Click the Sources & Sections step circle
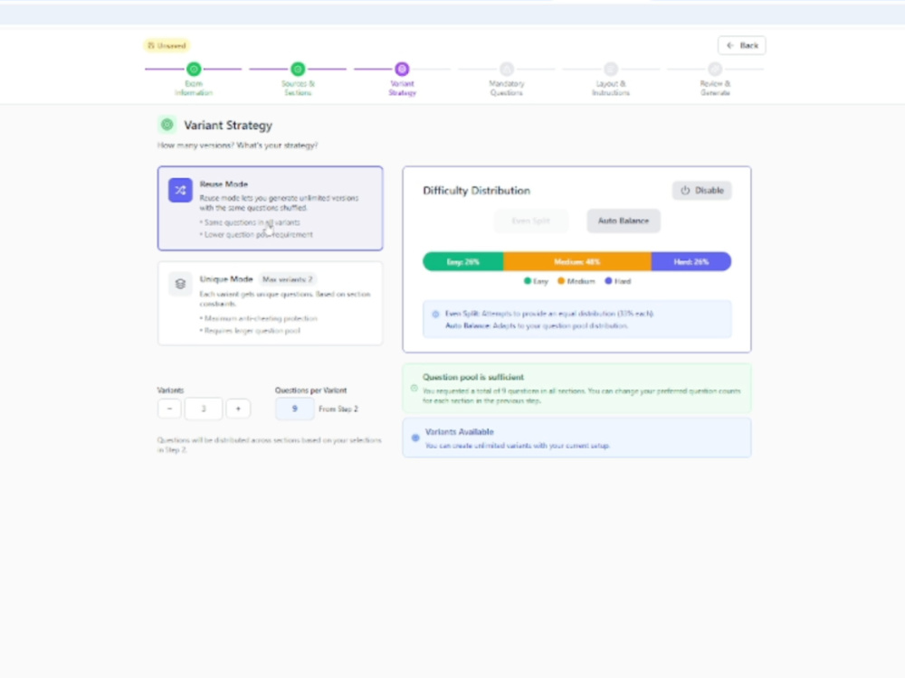905x678 pixels. pyautogui.click(x=298, y=70)
